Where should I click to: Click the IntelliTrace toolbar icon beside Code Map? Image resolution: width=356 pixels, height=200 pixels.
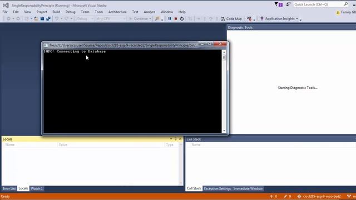[249, 19]
